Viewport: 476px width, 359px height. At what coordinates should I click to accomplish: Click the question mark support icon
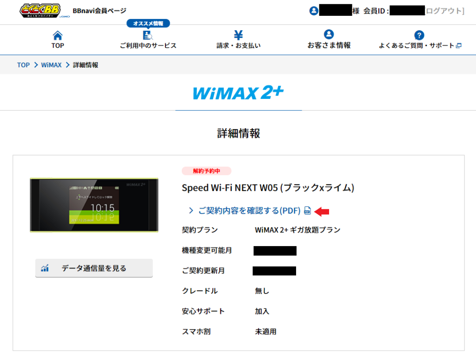(x=418, y=34)
